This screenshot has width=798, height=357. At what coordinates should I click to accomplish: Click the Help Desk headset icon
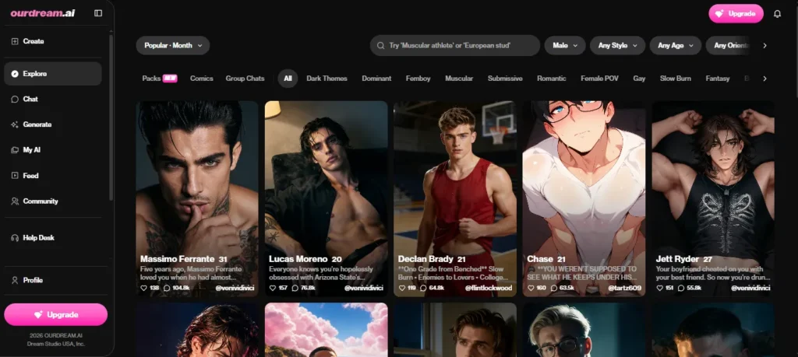click(15, 238)
